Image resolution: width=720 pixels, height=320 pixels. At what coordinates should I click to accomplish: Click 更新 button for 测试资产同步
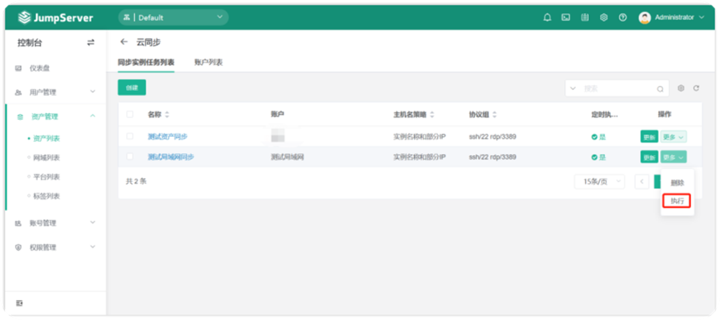coord(649,137)
